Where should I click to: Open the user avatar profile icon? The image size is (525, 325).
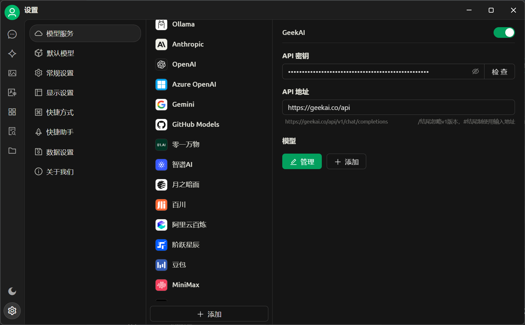point(12,12)
